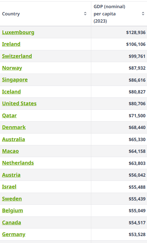
Task: Go to the Australia page link
Action: [x=14, y=139]
